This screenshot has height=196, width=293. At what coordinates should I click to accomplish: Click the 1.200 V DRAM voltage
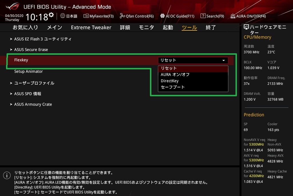(x=250, y=99)
